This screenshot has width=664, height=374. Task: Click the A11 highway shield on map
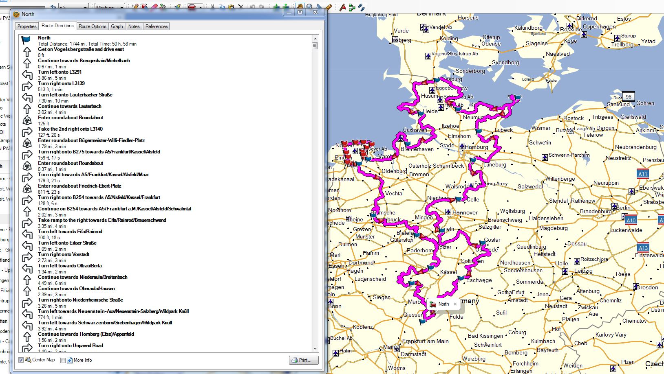tap(643, 174)
